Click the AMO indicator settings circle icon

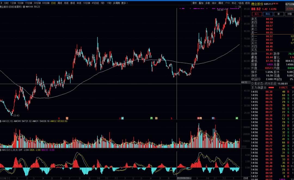coord(1,121)
